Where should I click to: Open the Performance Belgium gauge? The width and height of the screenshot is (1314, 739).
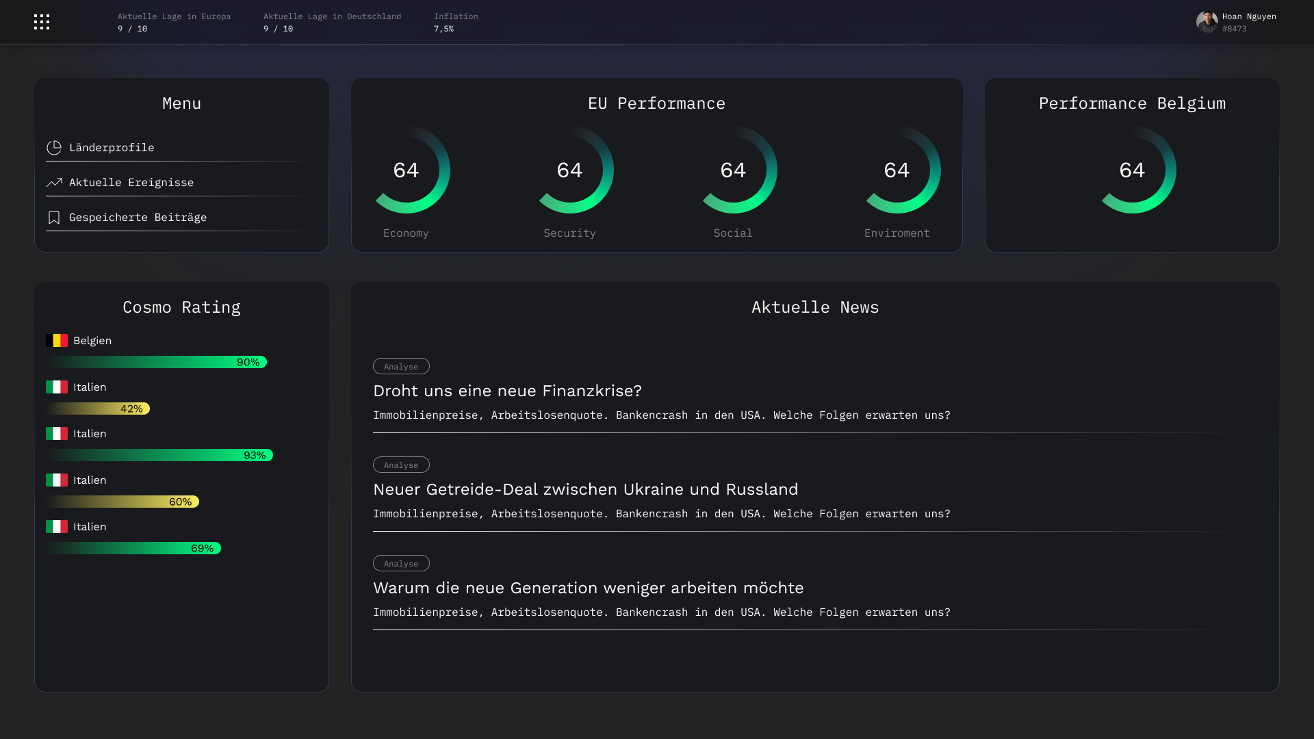pyautogui.click(x=1133, y=170)
